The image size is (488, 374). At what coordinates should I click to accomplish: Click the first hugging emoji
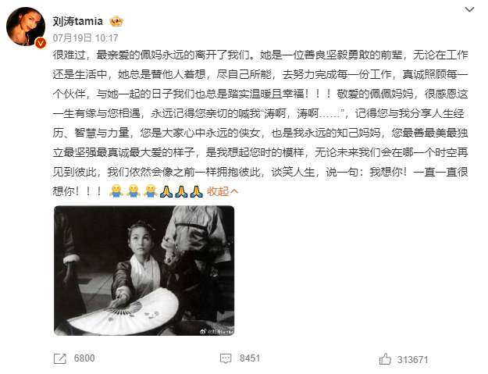116,191
